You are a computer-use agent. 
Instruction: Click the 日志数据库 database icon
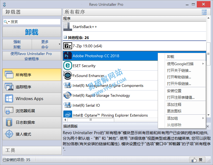[x=9, y=122]
